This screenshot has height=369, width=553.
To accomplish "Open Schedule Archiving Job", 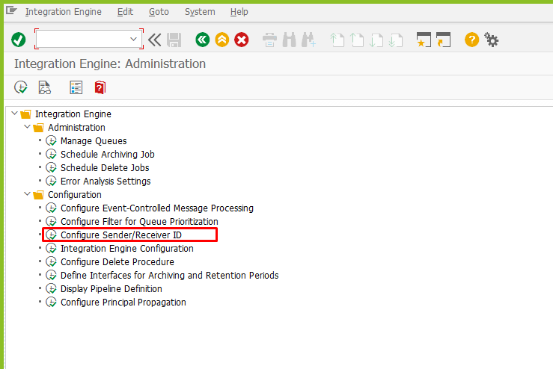I will (x=108, y=154).
